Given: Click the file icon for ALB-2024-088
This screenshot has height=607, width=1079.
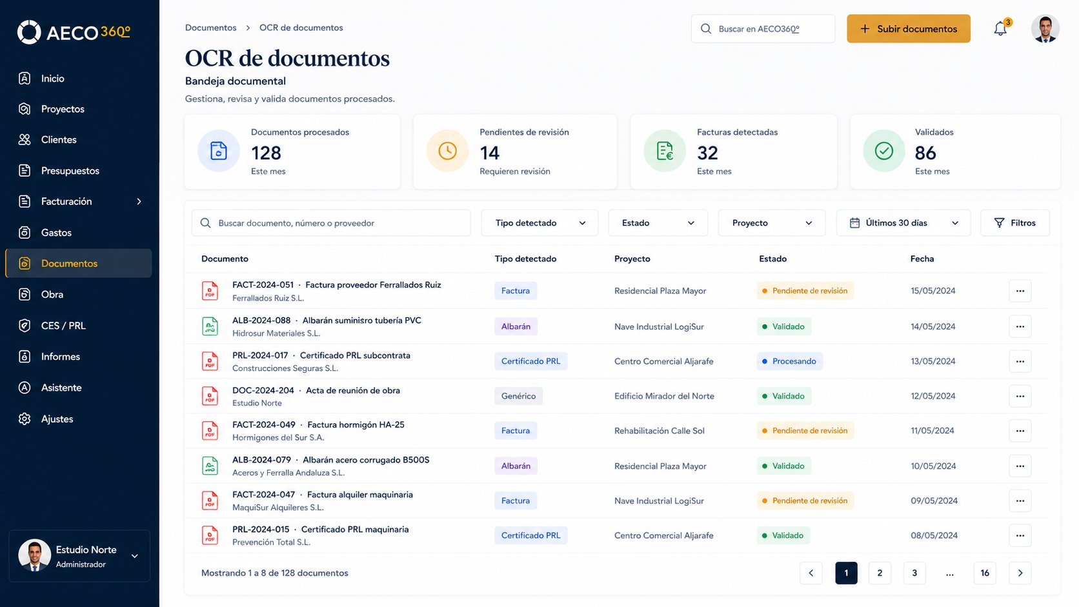Looking at the screenshot, I should tap(210, 326).
